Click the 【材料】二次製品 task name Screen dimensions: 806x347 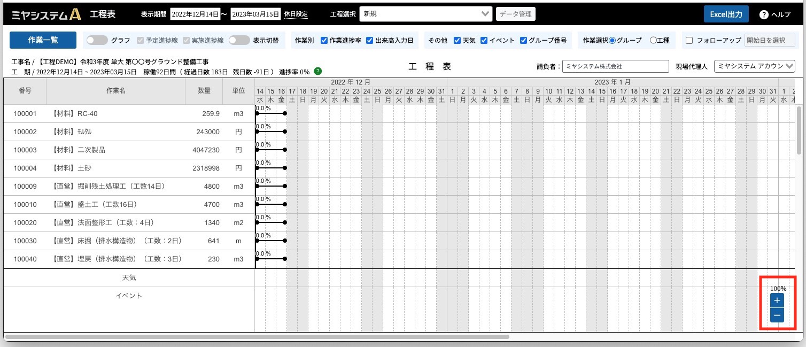tap(79, 150)
